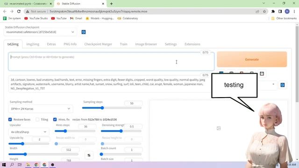Open File Explorer from the taskbar

[x=28, y=165]
